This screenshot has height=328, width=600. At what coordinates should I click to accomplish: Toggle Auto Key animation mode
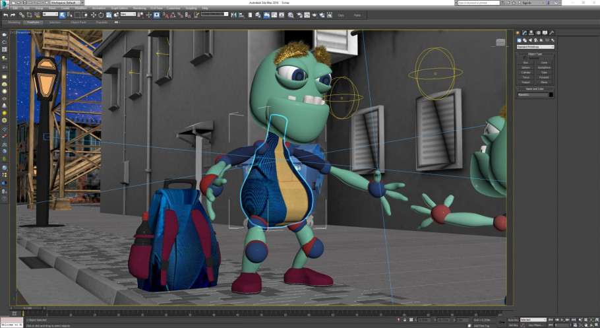pos(513,319)
